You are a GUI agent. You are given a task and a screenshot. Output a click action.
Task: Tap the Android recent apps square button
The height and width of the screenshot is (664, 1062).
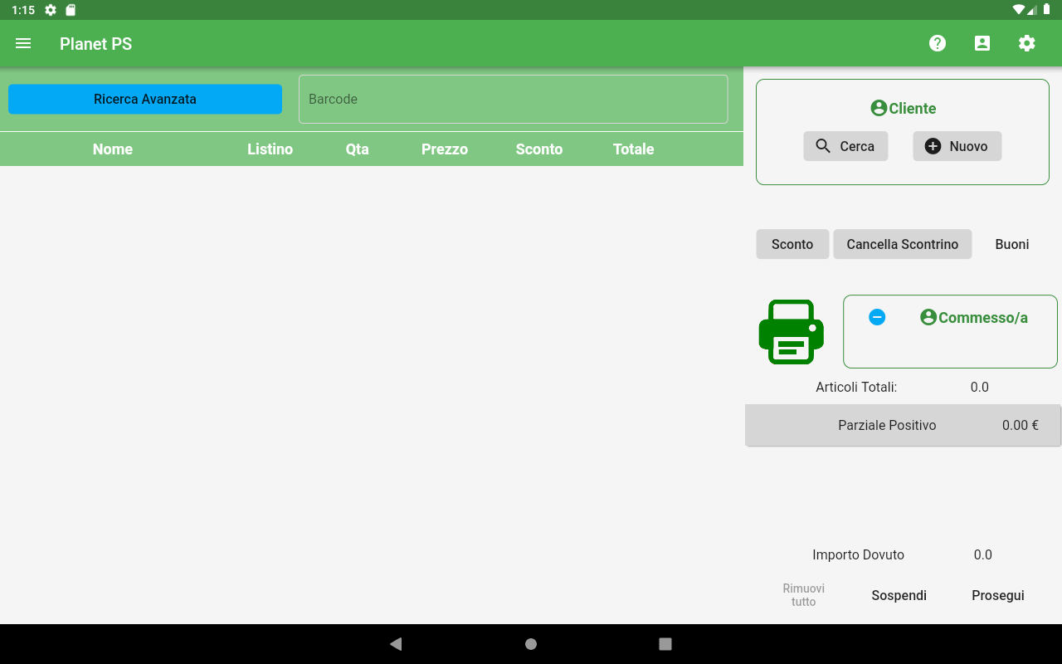[665, 644]
